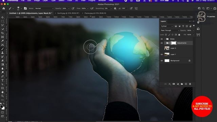Viewport: 217px width, 122px height.
Task: Select the Move tool
Action: click(x=2, y=17)
